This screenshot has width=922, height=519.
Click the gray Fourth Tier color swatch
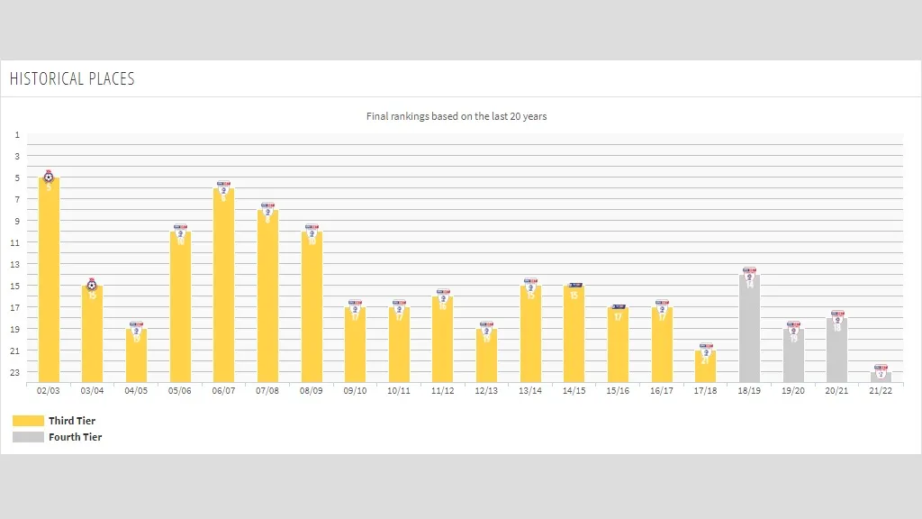(x=28, y=437)
